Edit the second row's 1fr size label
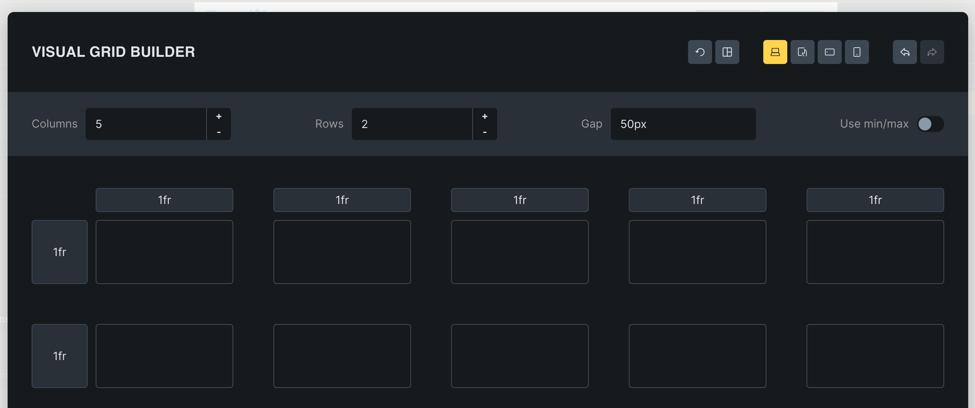This screenshot has height=408, width=975. 60,356
